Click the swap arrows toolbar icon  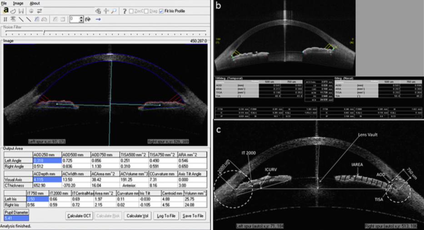point(39,10)
